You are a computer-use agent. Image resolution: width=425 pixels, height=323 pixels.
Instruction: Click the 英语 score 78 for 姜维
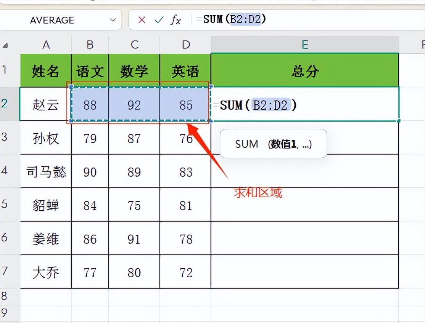(186, 238)
